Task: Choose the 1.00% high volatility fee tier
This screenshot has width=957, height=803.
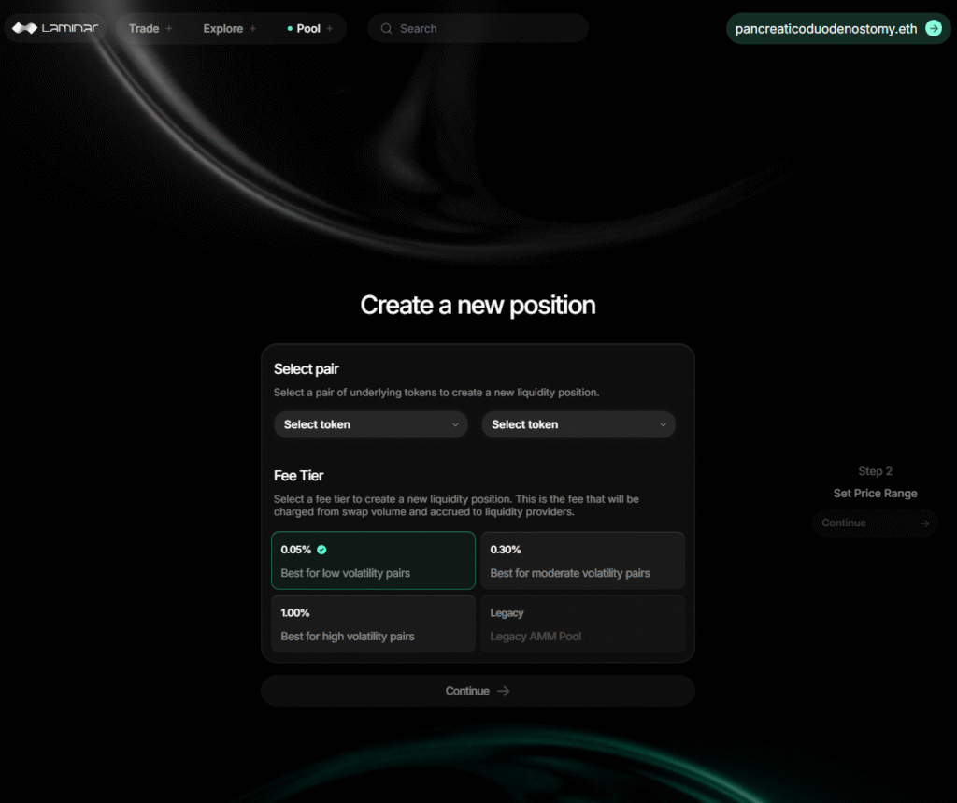Action: pyautogui.click(x=373, y=624)
